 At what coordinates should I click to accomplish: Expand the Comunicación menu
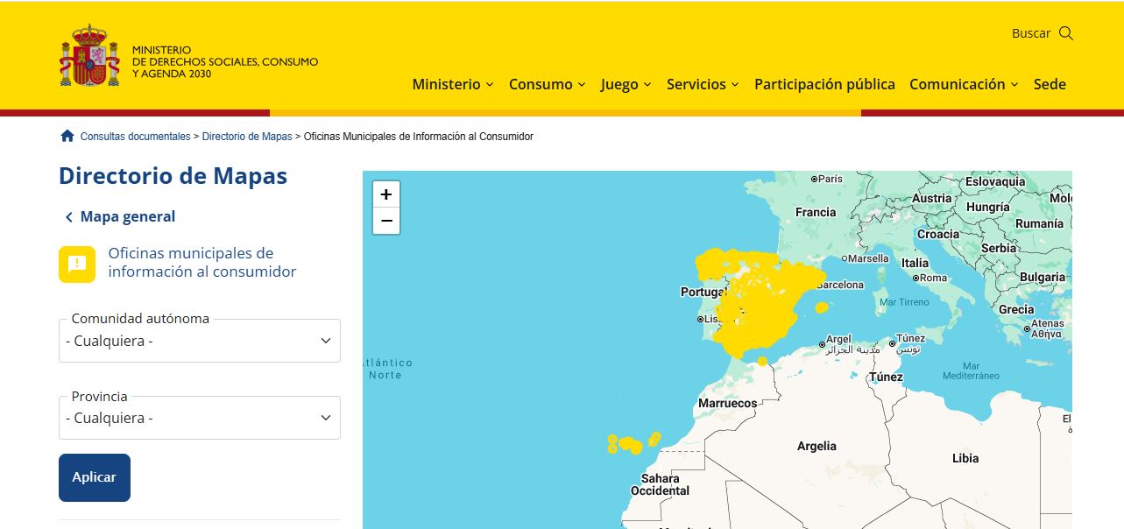click(964, 84)
